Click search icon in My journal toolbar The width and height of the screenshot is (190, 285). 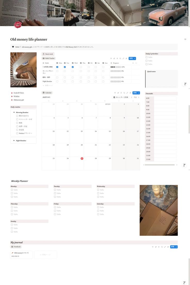(x=162, y=247)
